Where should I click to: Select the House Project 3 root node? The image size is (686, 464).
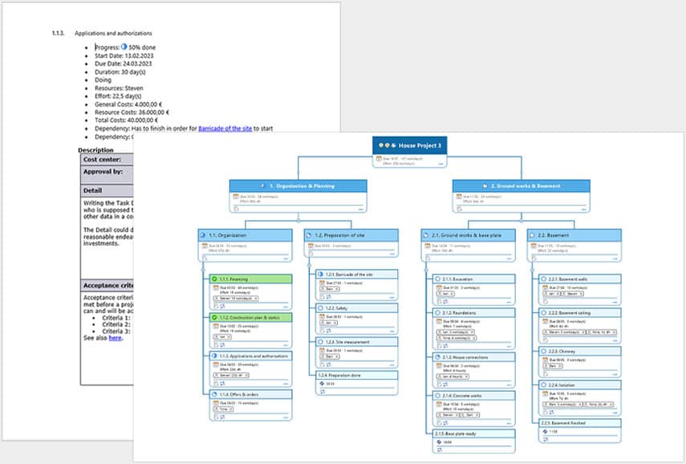click(x=409, y=145)
